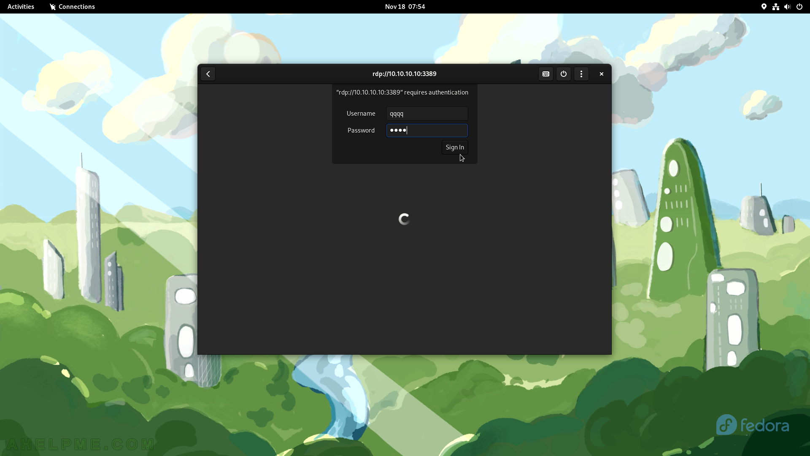Click the Password input field
Screen dimensions: 810x456
[x=427, y=130]
